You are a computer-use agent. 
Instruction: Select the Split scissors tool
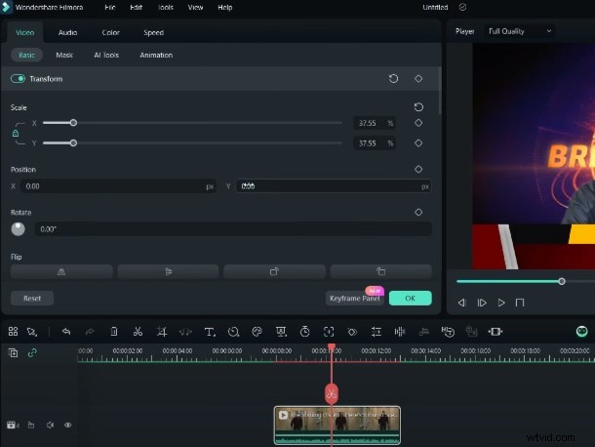(139, 332)
